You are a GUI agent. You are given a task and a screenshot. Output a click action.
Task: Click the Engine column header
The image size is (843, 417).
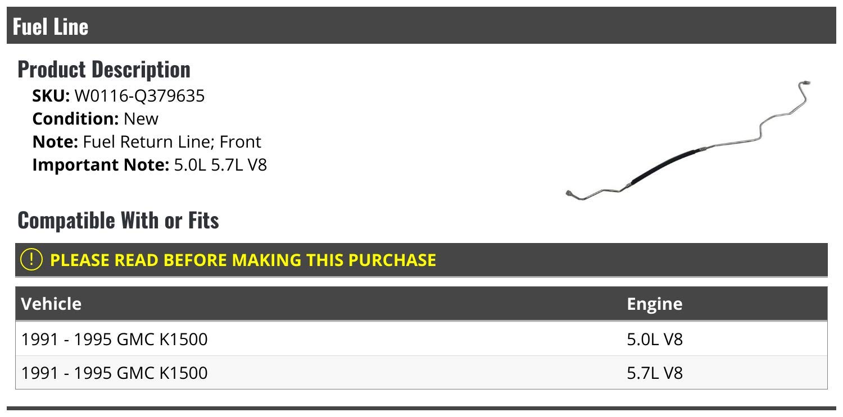click(654, 304)
